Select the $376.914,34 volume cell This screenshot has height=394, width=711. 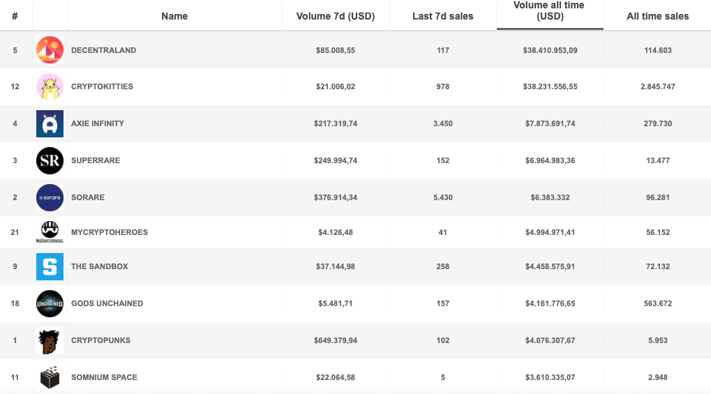[336, 197]
